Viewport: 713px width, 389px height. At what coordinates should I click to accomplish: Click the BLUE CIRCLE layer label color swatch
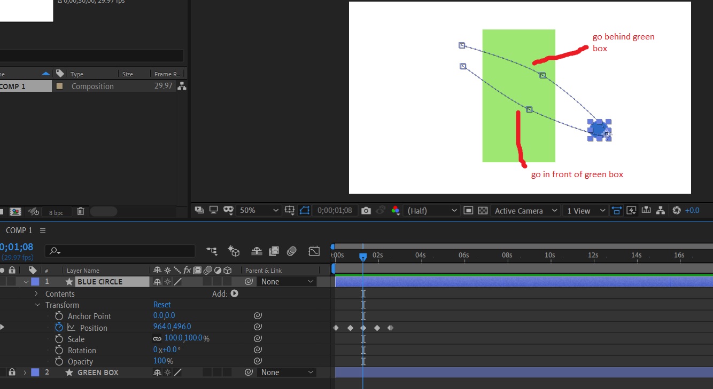[34, 281]
